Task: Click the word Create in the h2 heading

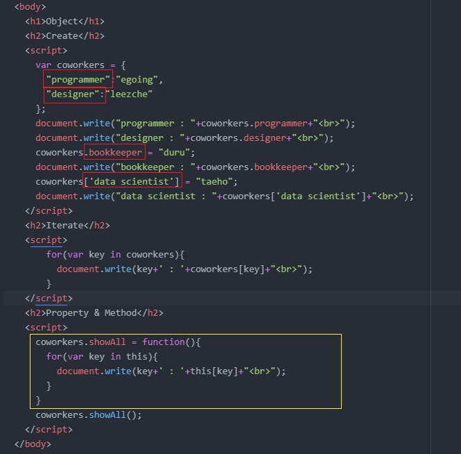Action: (x=62, y=36)
